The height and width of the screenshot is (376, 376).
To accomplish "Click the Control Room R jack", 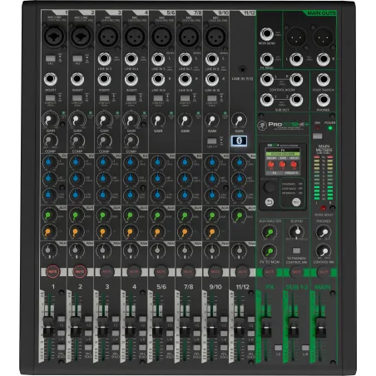I will pyautogui.click(x=296, y=79).
